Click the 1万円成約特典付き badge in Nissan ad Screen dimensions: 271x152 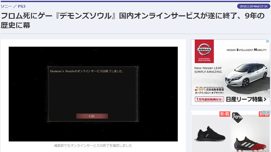pos(209,99)
